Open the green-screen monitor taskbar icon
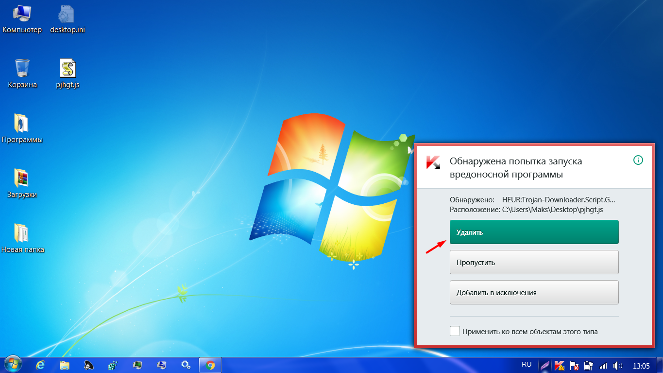663x373 pixels. click(137, 365)
